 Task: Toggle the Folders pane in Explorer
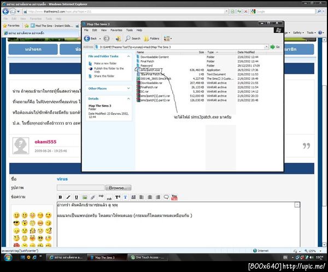151,38
